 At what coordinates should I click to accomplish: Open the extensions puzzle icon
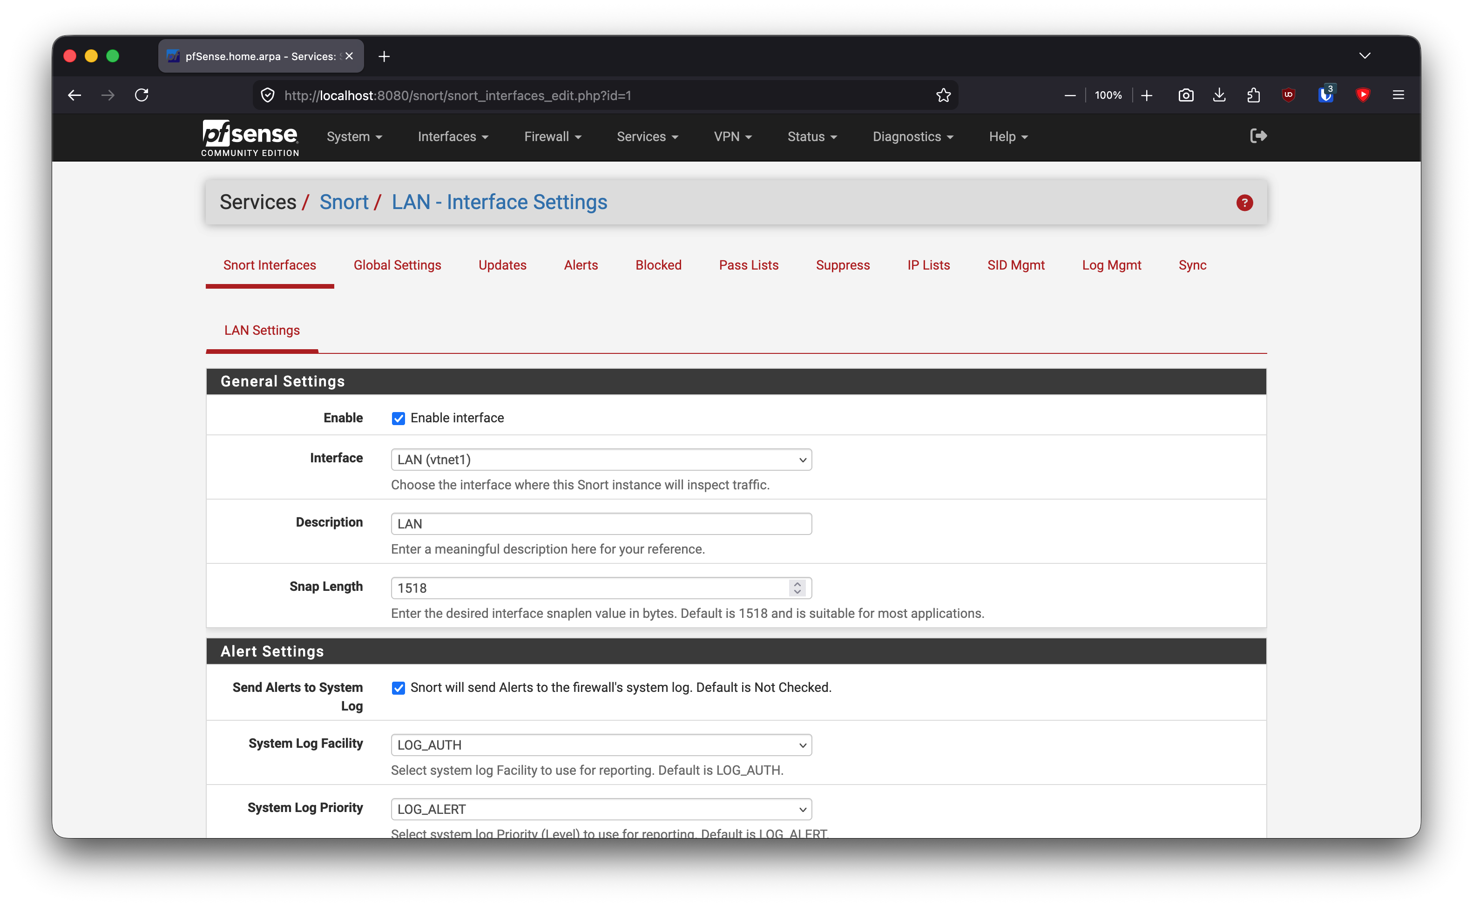pyautogui.click(x=1253, y=95)
